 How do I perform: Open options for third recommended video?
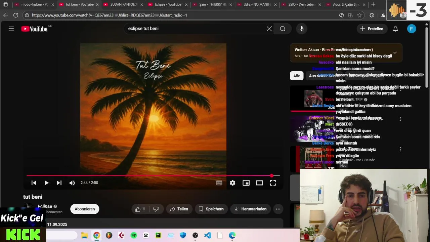pyautogui.click(x=400, y=149)
